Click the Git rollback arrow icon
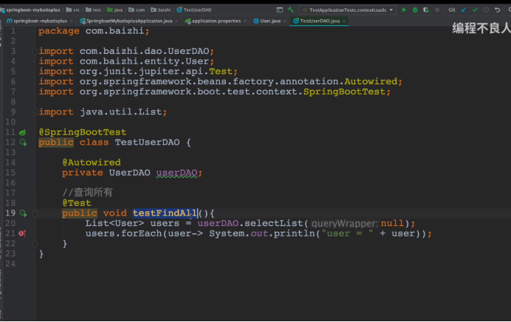The width and height of the screenshot is (511, 322). pyautogui.click(x=497, y=10)
